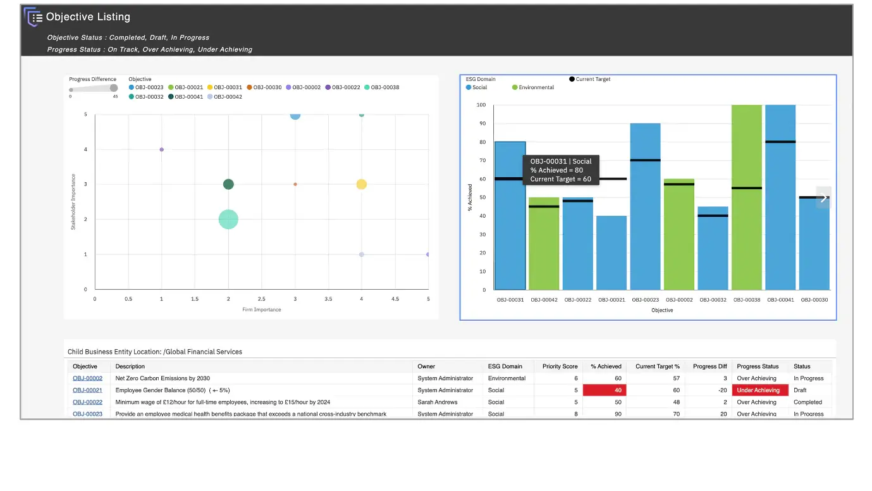This screenshot has height=491, width=872.
Task: Click the next arrow on bar chart
Action: 823,197
